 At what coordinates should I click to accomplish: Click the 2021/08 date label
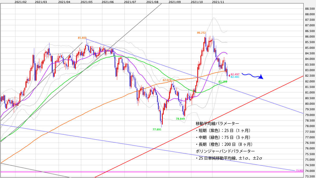pos(152,2)
